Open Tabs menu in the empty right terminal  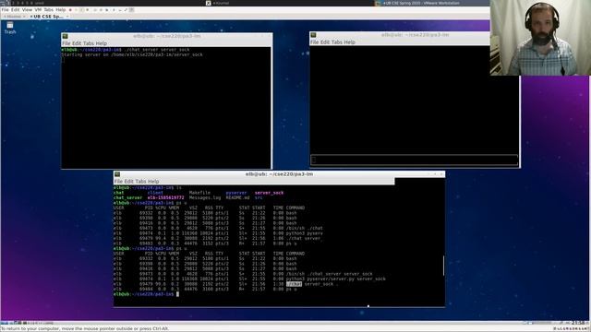coord(337,42)
